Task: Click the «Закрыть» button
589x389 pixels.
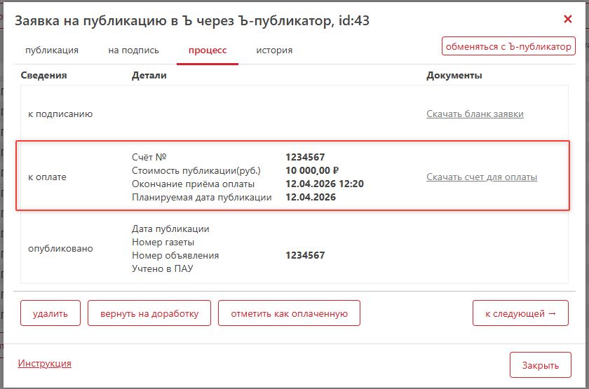Action: (540, 365)
